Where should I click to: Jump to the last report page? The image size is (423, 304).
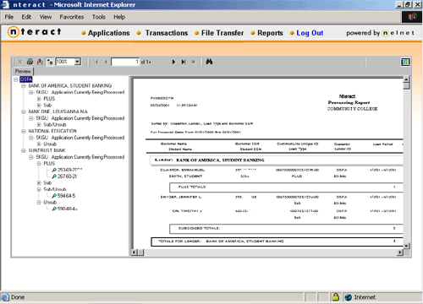[184, 62]
